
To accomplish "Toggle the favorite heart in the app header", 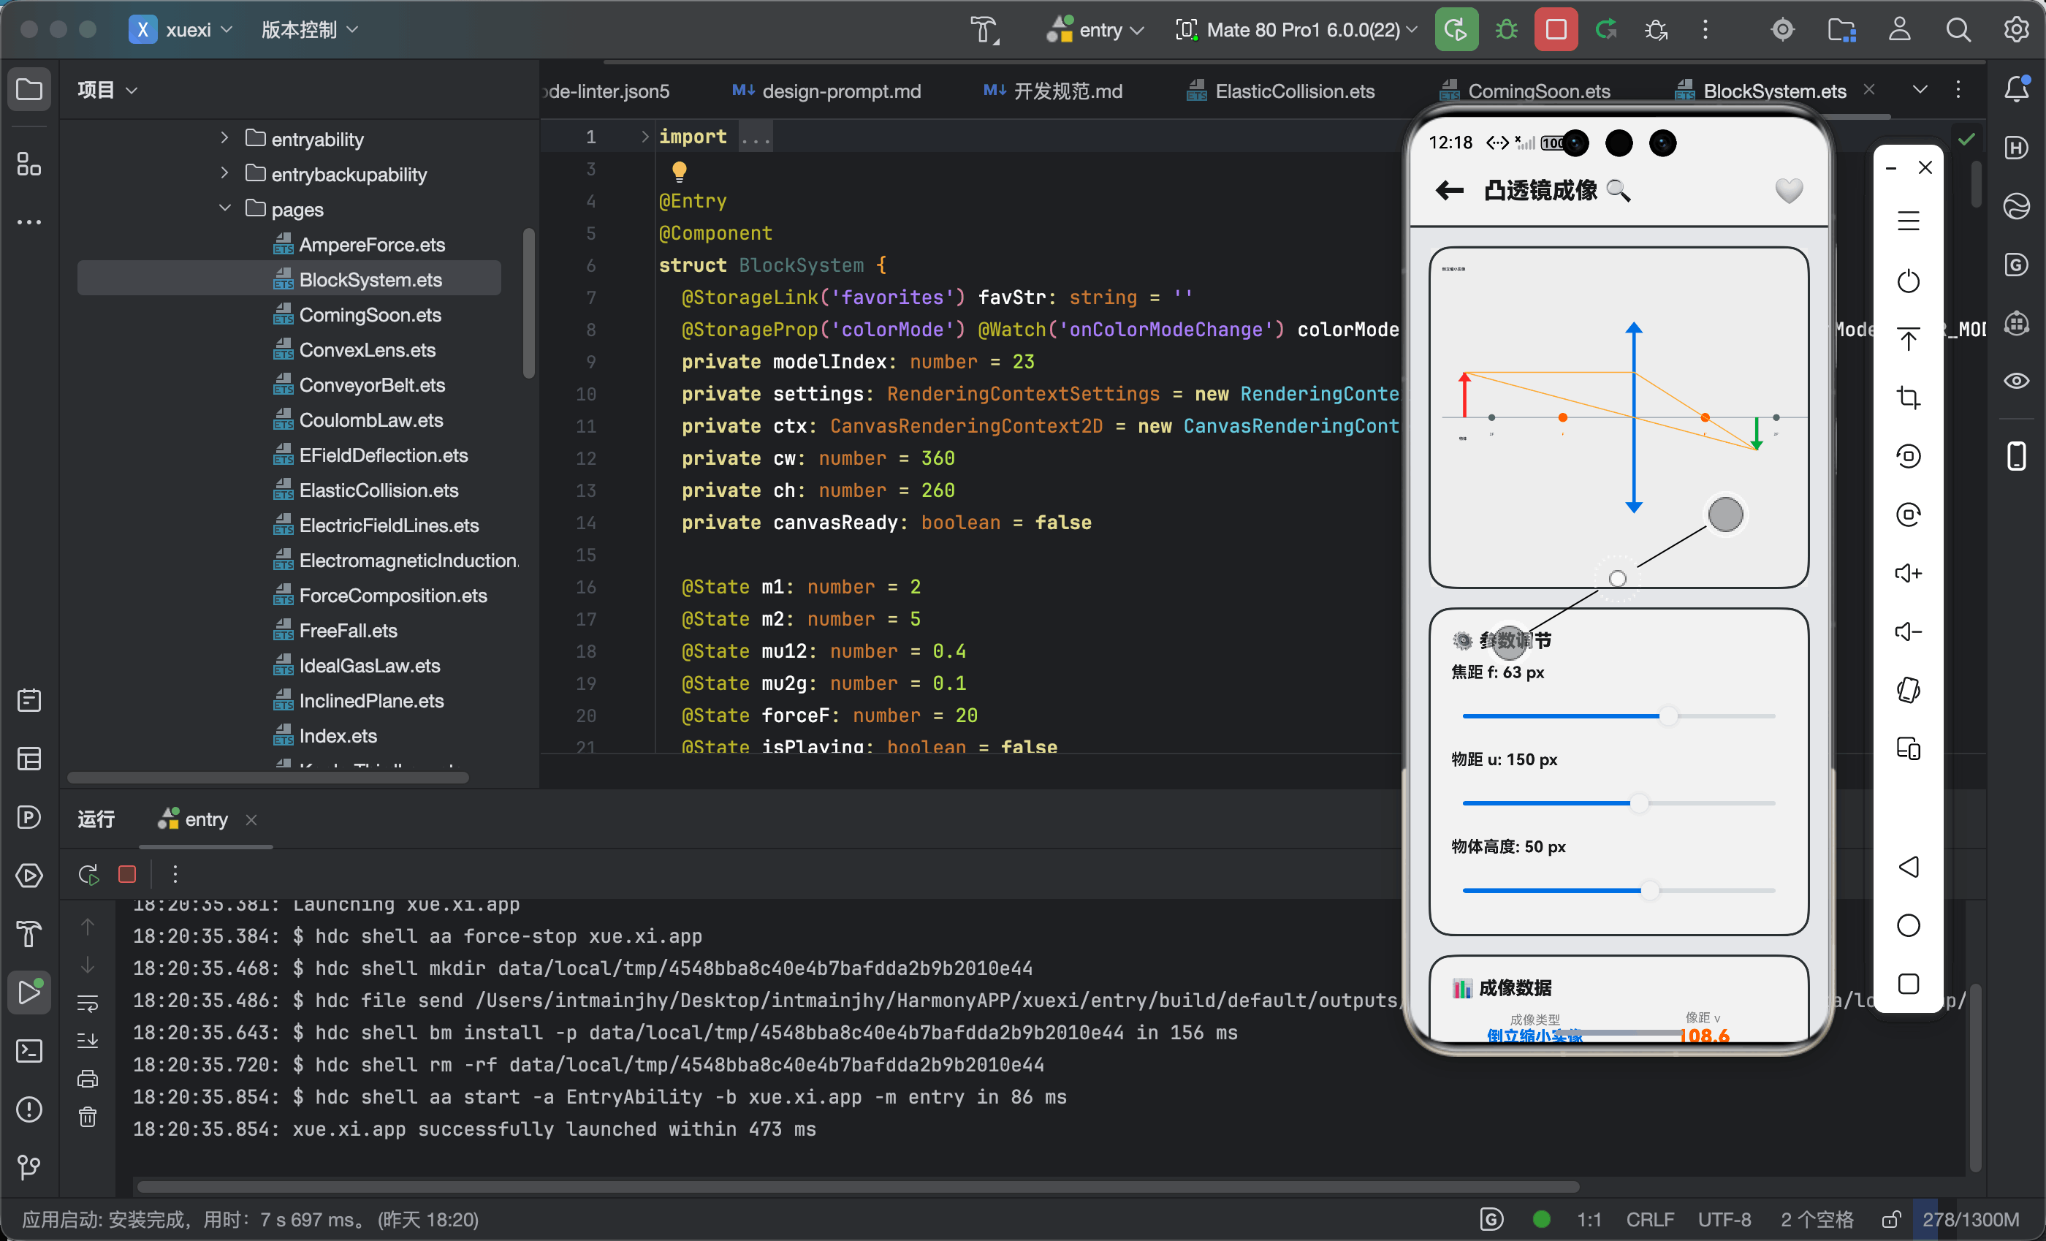I will 1789,190.
